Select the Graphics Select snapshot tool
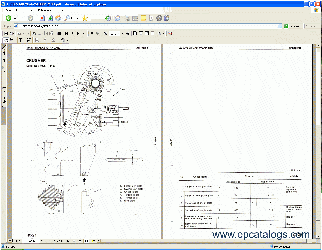This screenshot has width=322, height=250. pyautogui.click(x=29, y=40)
